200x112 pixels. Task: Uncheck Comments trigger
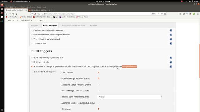tap(99, 109)
